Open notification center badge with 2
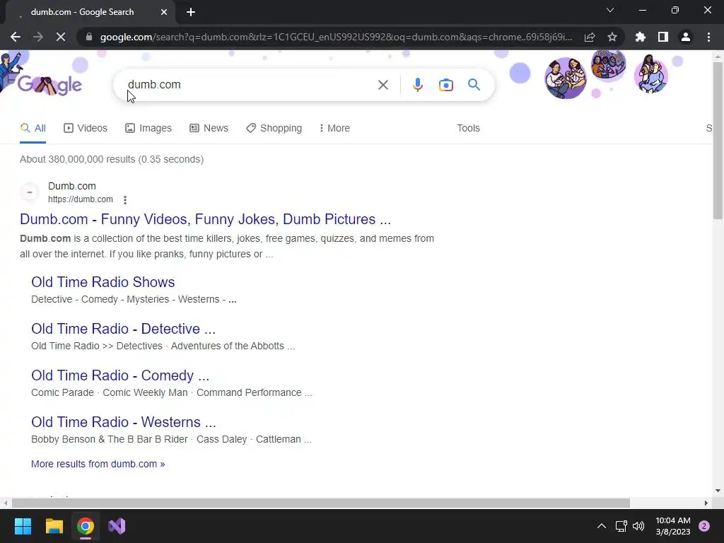 [704, 526]
